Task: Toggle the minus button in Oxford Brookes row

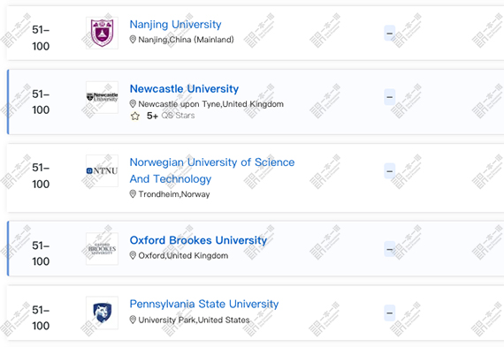Action: coord(390,249)
